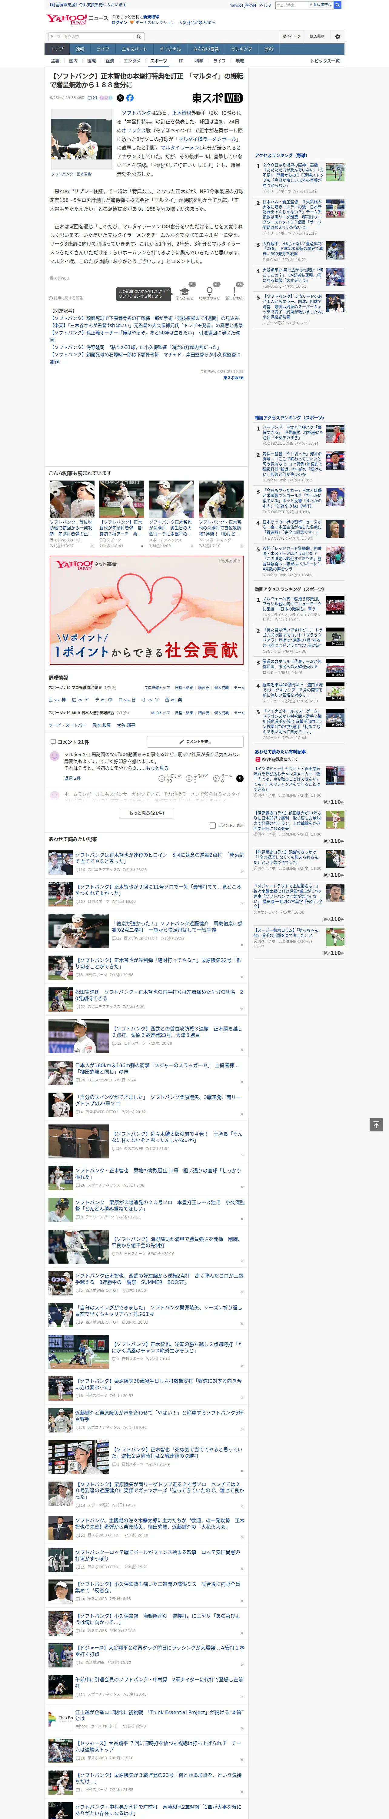Open the settings gear icon
The height and width of the screenshot is (1819, 389).
337,37
